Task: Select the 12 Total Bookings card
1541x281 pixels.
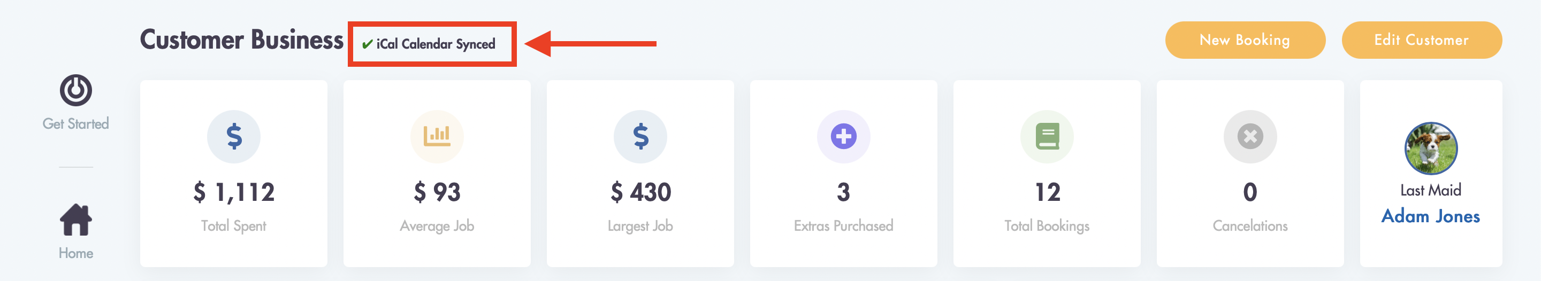Action: pos(1047,174)
